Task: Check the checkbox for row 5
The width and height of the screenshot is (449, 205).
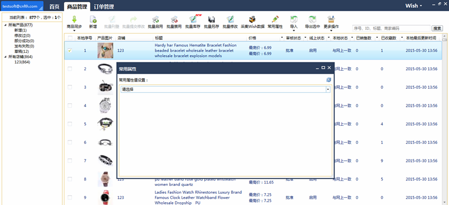Action: click(70, 124)
